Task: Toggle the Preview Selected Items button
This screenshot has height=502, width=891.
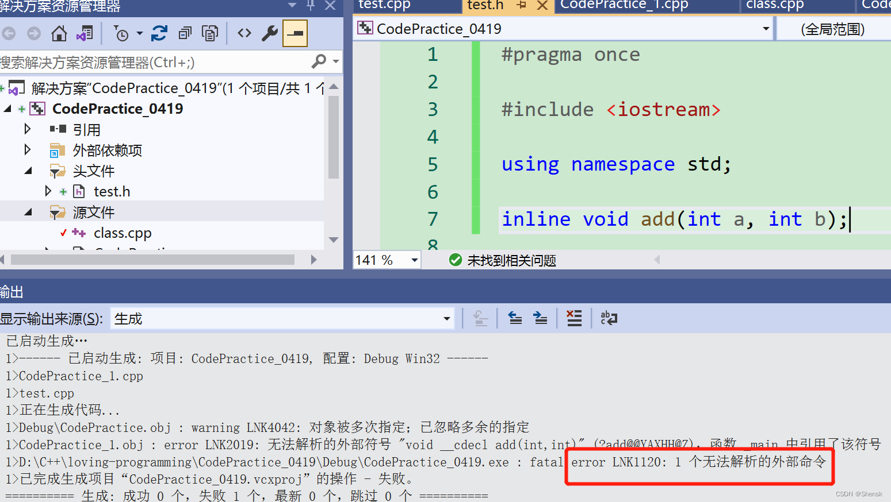Action: pyautogui.click(x=295, y=33)
